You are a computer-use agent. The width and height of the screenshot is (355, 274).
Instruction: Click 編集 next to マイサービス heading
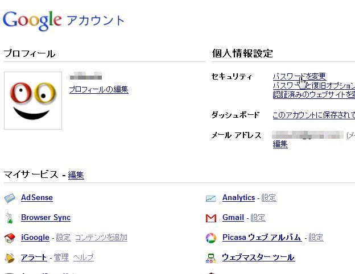[76, 175]
